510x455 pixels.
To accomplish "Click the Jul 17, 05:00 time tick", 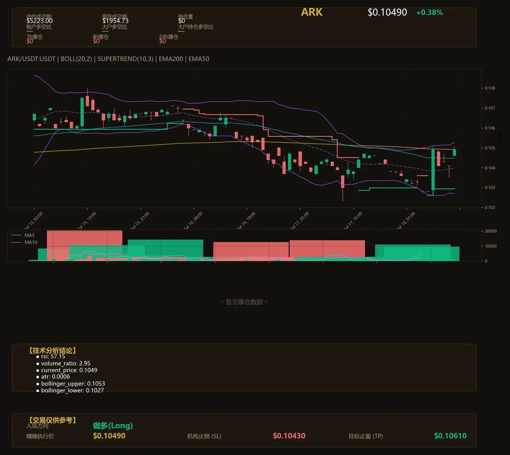I will [x=300, y=221].
